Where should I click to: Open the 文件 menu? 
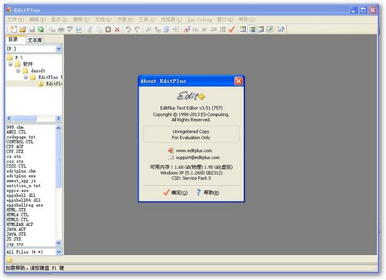pyautogui.click(x=15, y=19)
